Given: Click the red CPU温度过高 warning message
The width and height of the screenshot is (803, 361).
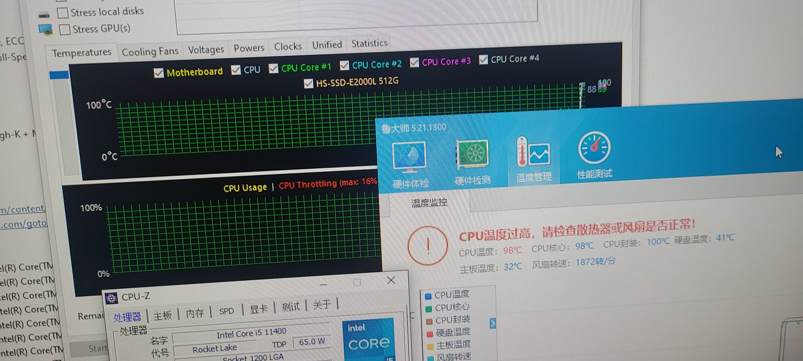Looking at the screenshot, I should coord(577,230).
